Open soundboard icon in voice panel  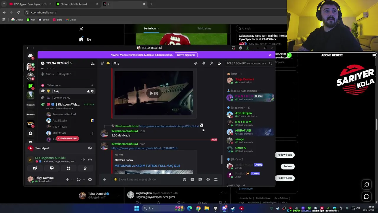[x=85, y=168]
